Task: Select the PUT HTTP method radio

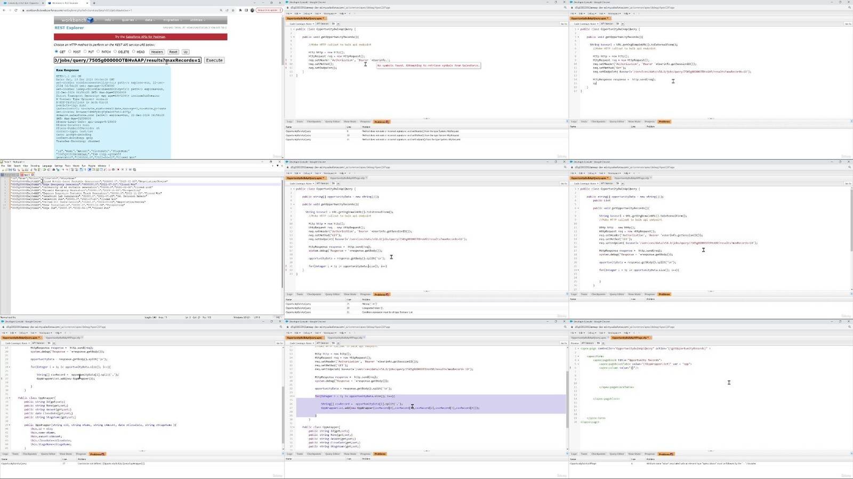Action: click(85, 52)
